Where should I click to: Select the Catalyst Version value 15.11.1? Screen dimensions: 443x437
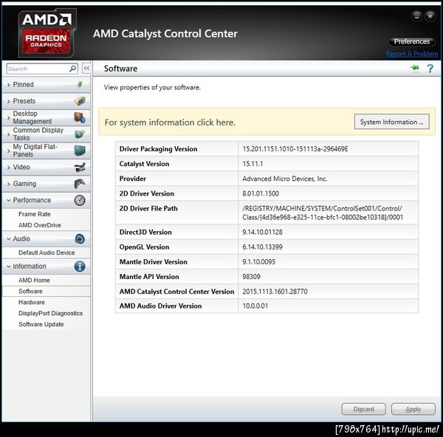coord(253,164)
